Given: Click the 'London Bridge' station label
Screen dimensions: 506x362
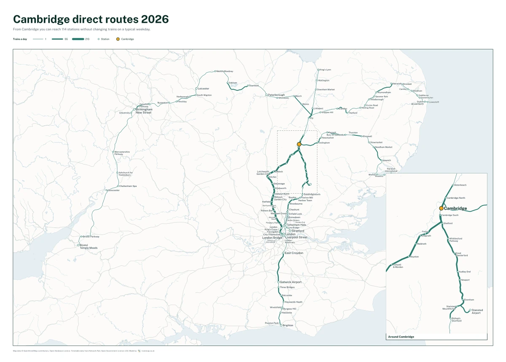Looking at the screenshot, I should point(272,238).
